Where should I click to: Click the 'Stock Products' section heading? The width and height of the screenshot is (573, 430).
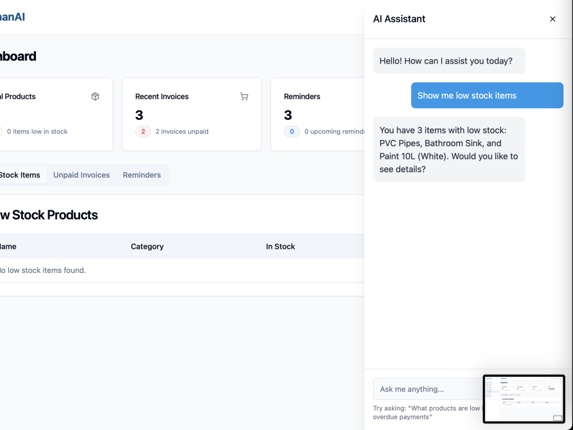click(49, 215)
